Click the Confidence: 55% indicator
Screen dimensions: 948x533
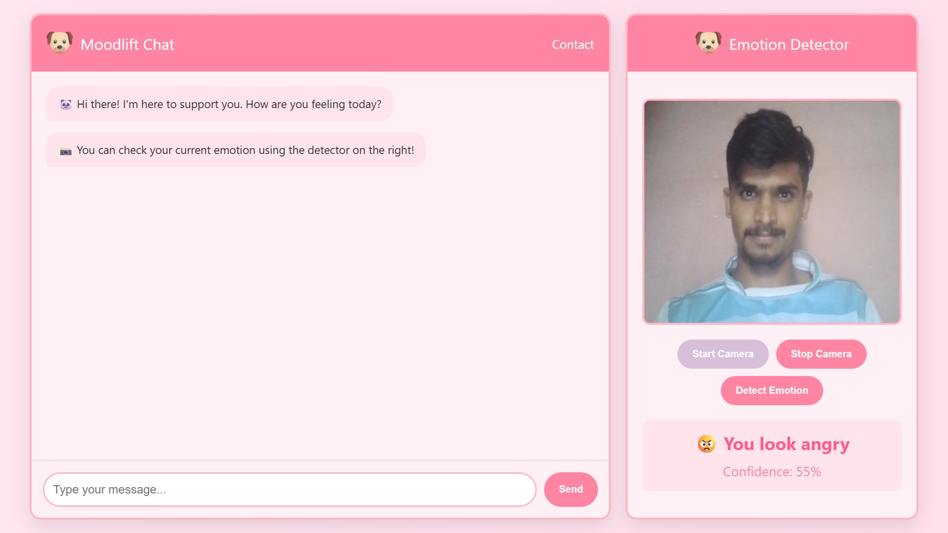[x=771, y=471]
